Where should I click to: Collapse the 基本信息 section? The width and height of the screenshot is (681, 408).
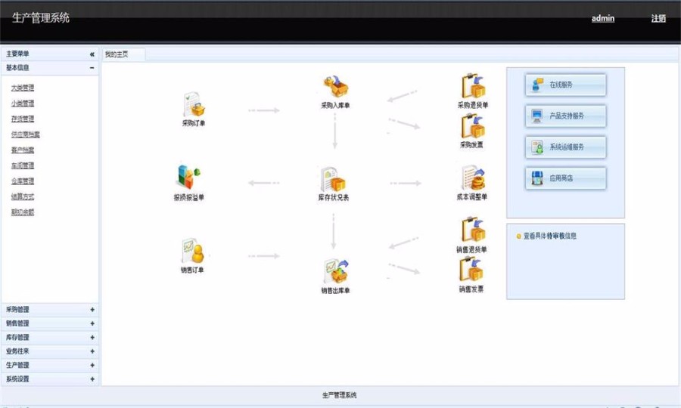coord(92,68)
